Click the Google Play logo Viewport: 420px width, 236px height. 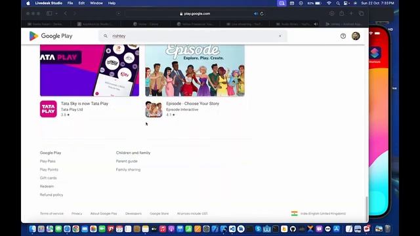tap(51, 36)
